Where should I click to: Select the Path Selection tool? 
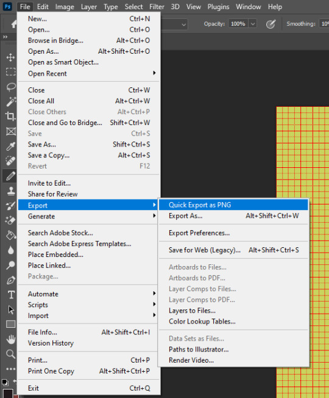point(11,309)
